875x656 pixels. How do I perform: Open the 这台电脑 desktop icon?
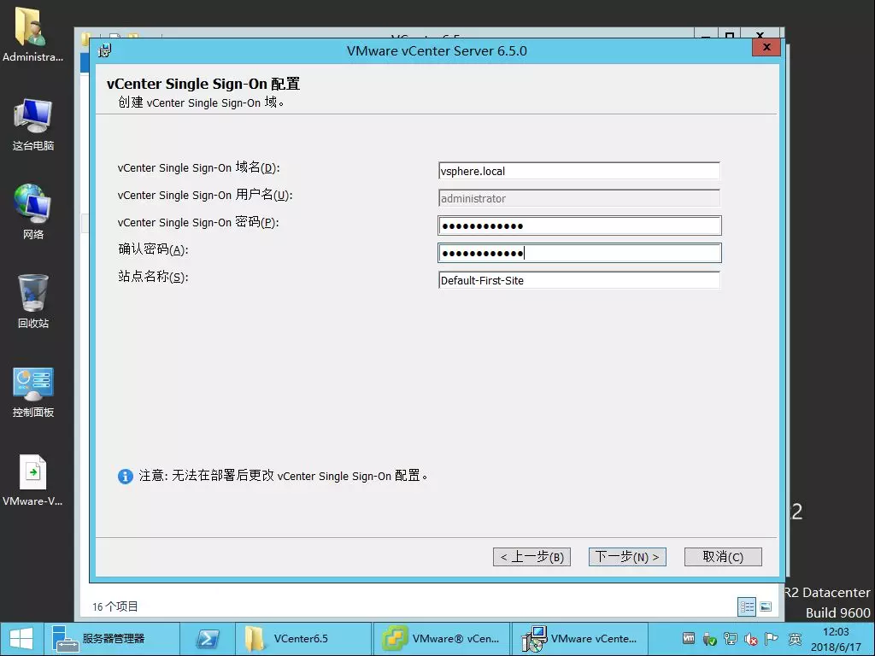tap(33, 124)
